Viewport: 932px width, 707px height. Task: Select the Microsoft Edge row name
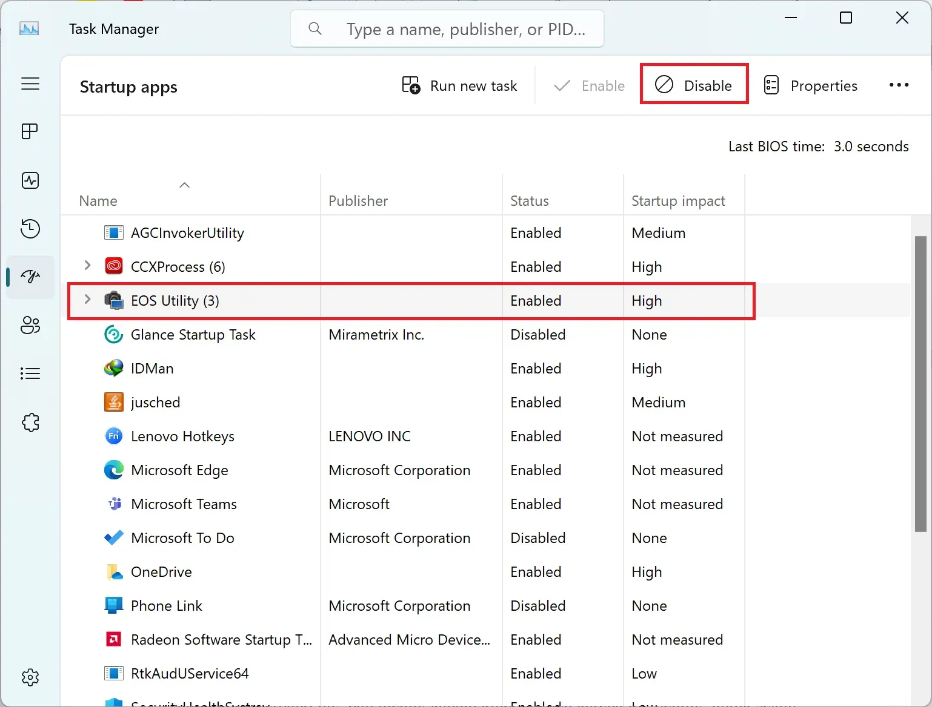click(x=179, y=470)
